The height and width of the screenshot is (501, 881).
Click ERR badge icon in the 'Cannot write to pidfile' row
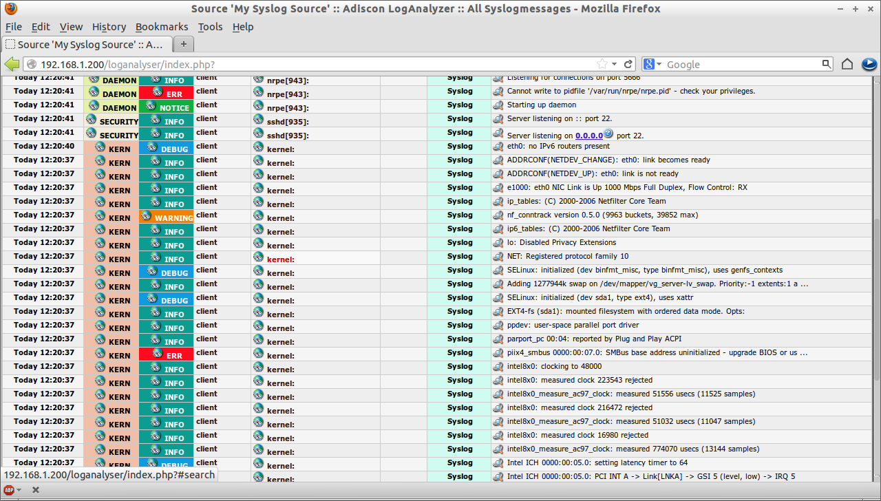(x=158, y=92)
